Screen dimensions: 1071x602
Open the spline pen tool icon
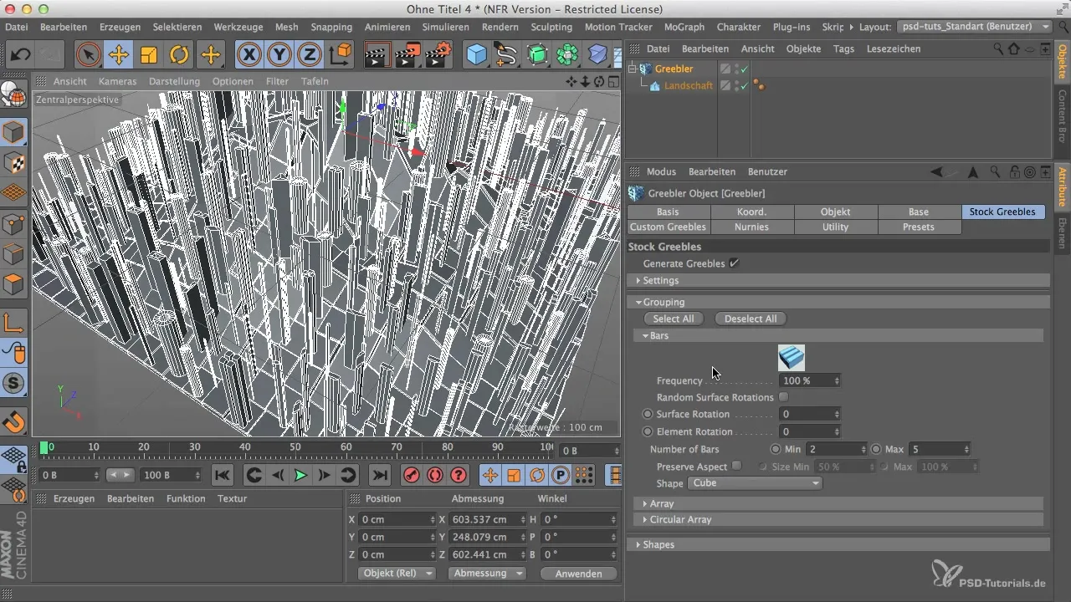tap(506, 55)
